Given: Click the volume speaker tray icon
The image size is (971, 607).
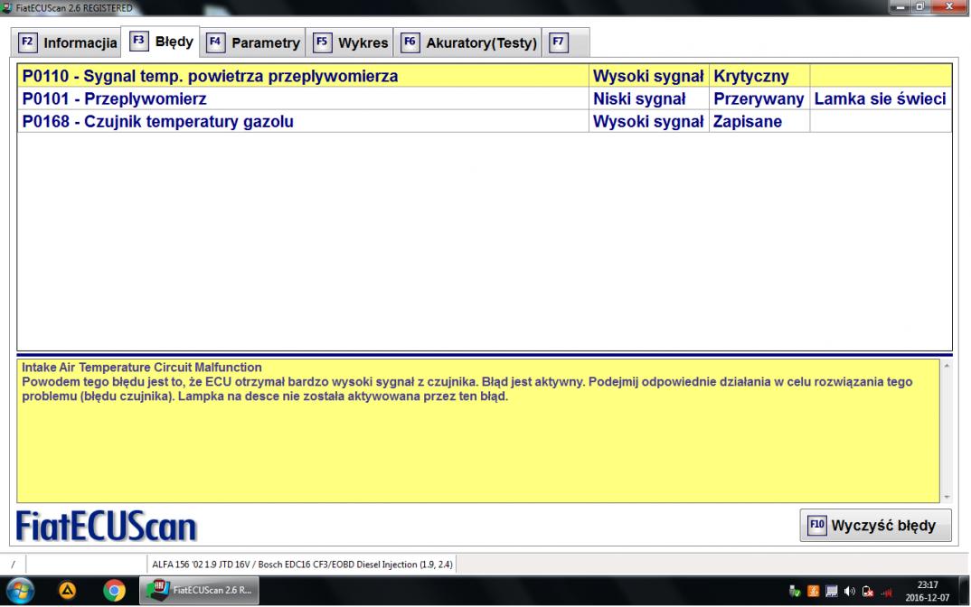Looking at the screenshot, I should pos(850,592).
